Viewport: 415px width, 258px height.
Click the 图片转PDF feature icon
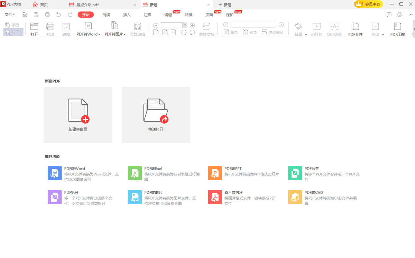click(x=215, y=197)
